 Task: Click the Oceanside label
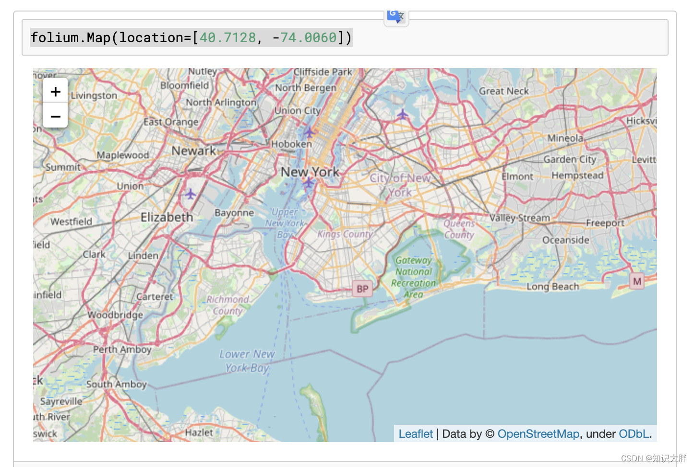point(566,240)
